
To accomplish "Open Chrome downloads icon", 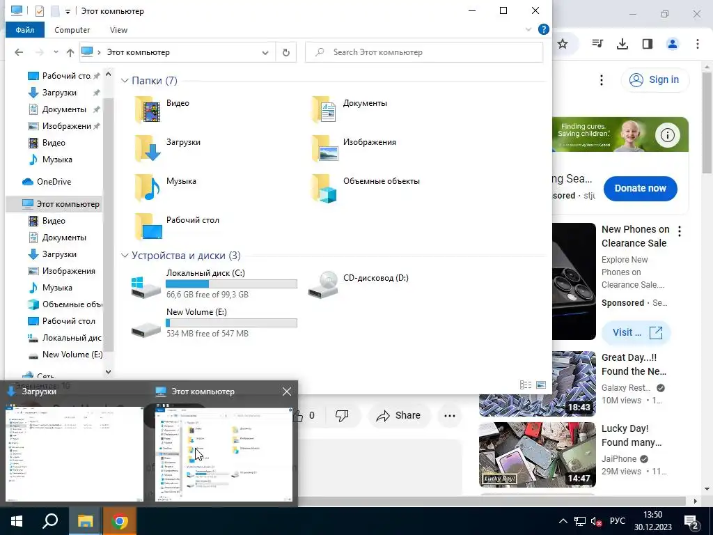I will coord(622,44).
